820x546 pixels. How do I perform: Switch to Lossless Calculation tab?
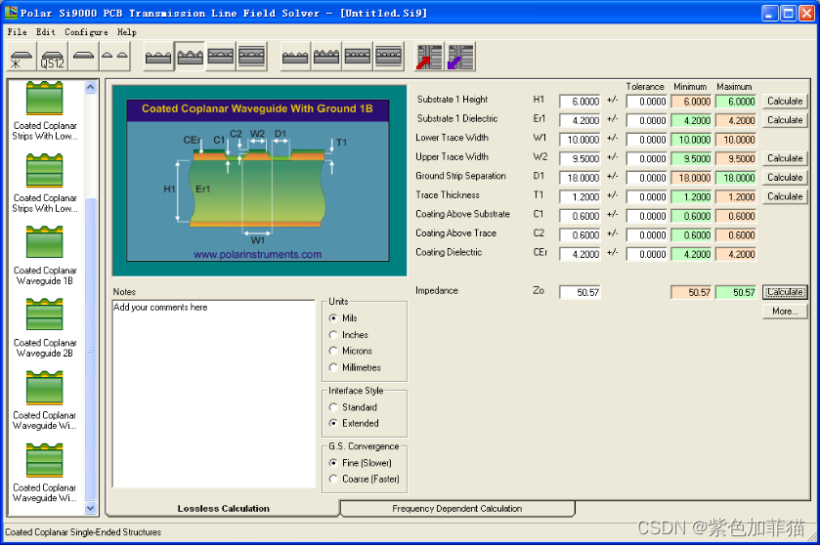(x=223, y=508)
